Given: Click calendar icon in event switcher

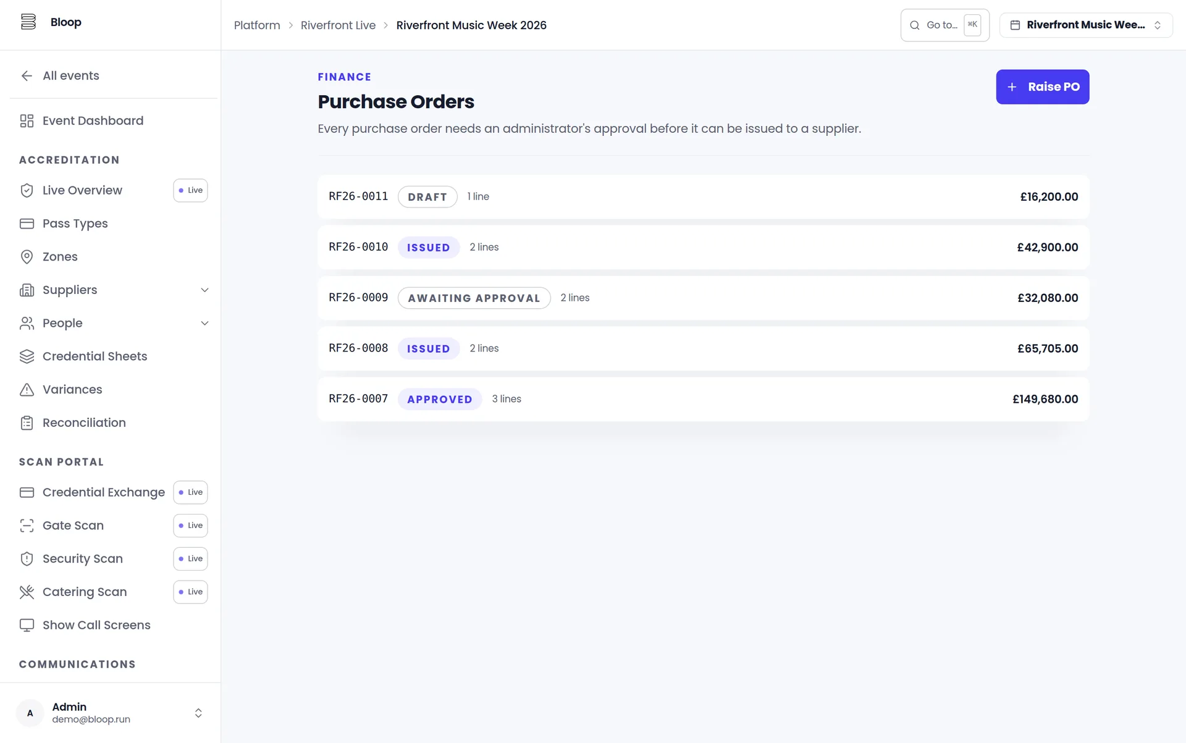Looking at the screenshot, I should [1015, 25].
